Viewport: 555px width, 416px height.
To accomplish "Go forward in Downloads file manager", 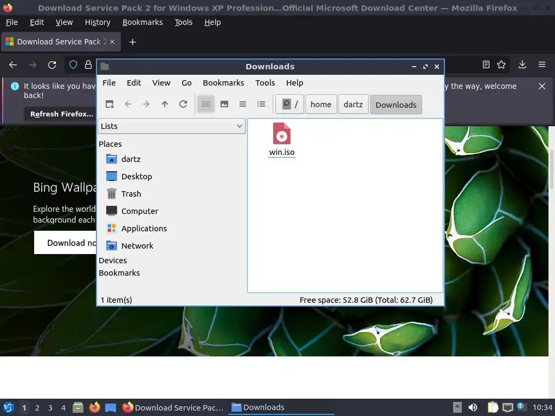I will (x=146, y=104).
